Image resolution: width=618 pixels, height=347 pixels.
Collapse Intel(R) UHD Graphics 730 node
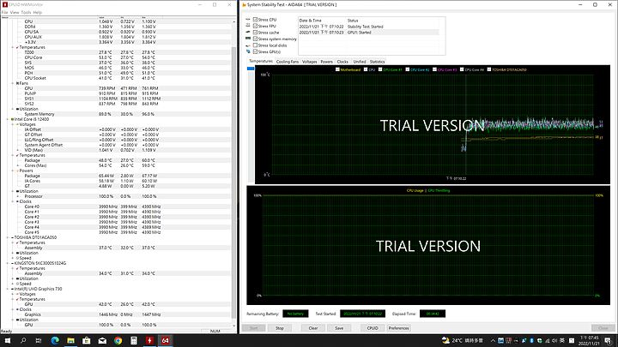(x=8, y=289)
